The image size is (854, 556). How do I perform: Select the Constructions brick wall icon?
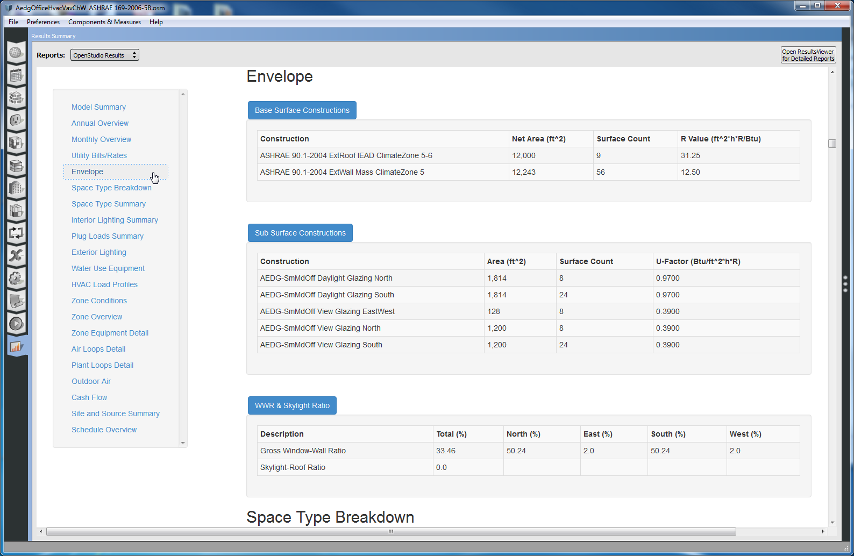(16, 98)
